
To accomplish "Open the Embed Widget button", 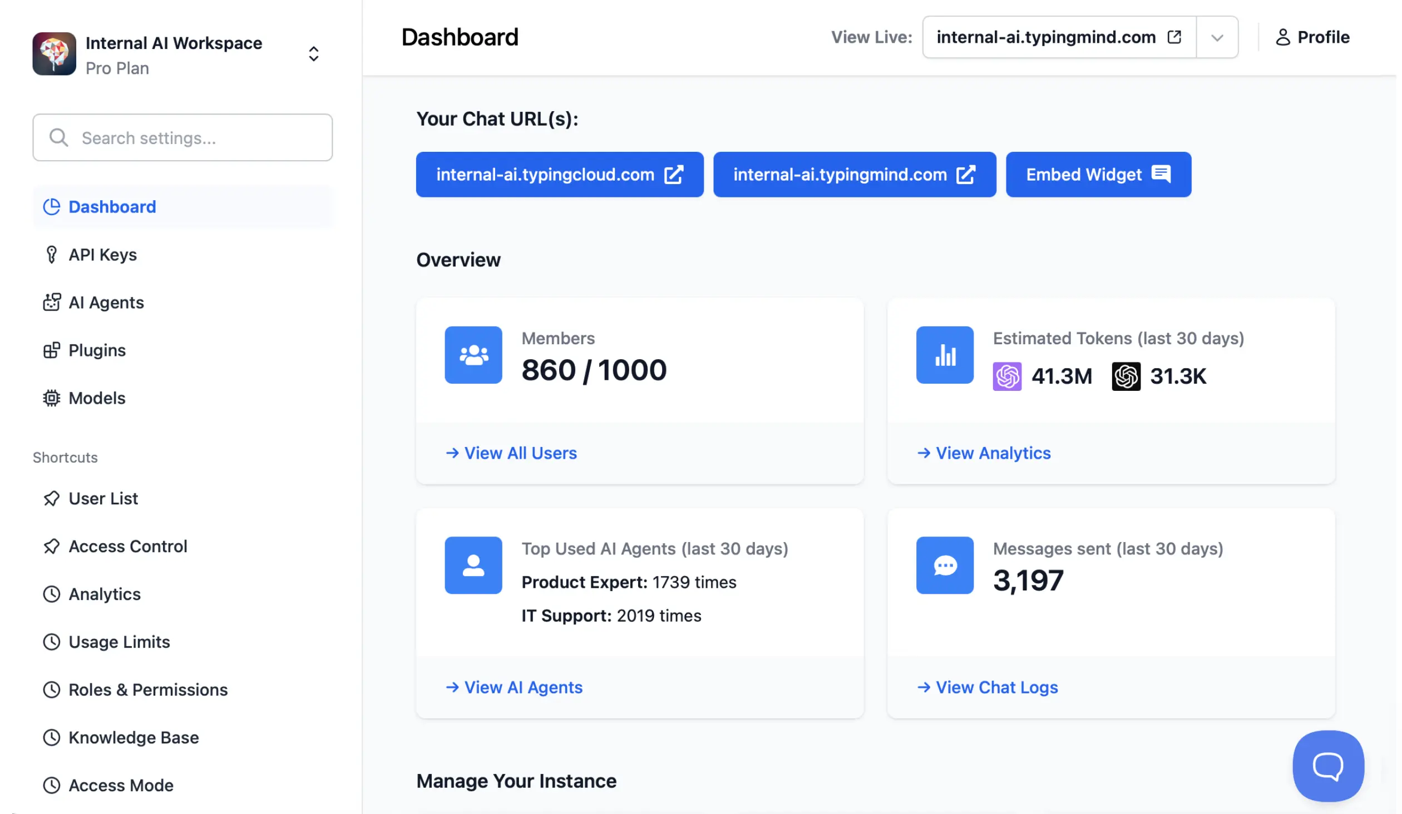I will (1098, 174).
